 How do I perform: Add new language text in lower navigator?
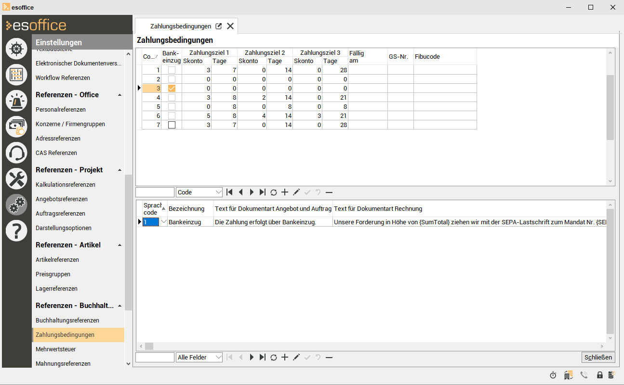[x=284, y=357]
